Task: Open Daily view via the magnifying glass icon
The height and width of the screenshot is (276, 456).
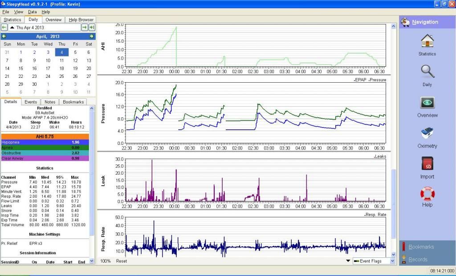Action: [427, 72]
